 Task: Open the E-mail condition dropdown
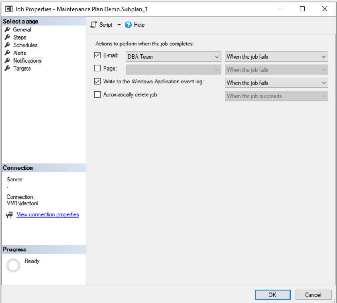(276, 57)
